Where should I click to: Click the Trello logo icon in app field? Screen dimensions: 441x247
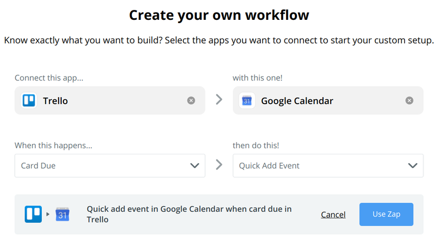(x=29, y=100)
